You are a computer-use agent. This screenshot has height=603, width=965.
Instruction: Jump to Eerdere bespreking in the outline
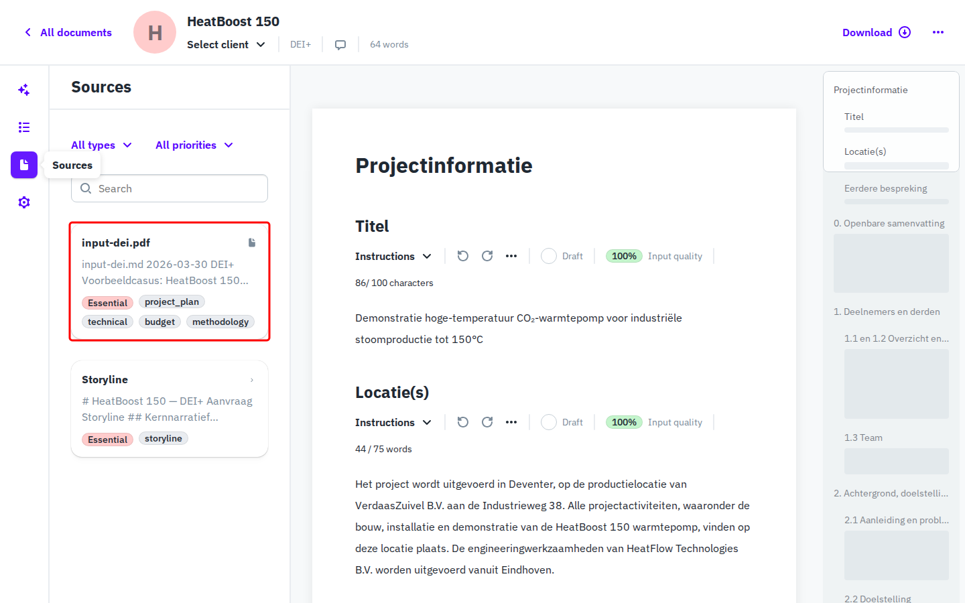click(x=886, y=188)
